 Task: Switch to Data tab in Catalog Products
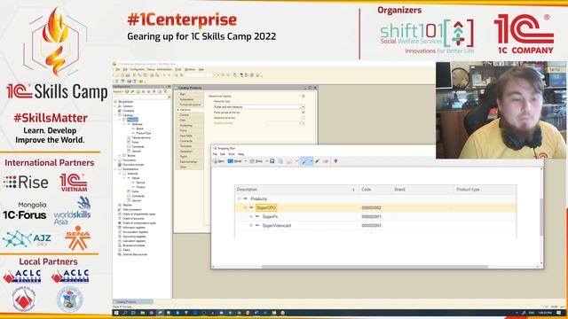190,121
